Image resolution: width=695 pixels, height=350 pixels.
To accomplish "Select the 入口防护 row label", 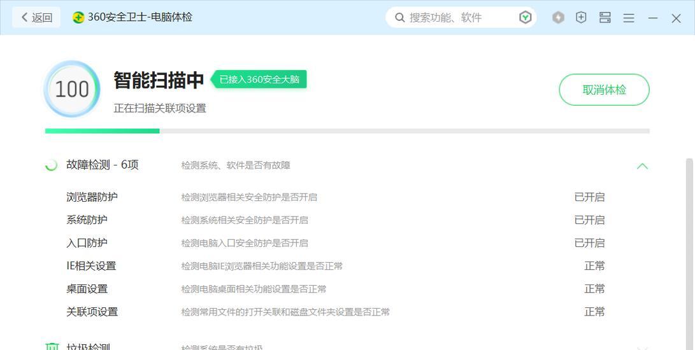I will [x=87, y=243].
